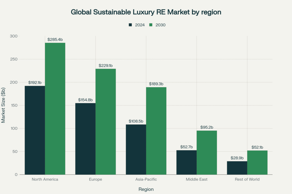Select the Asia-Pacific 2030 green bar
This screenshot has height=194, width=292.
click(156, 131)
